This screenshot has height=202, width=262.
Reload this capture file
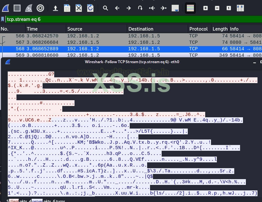[90, 8]
